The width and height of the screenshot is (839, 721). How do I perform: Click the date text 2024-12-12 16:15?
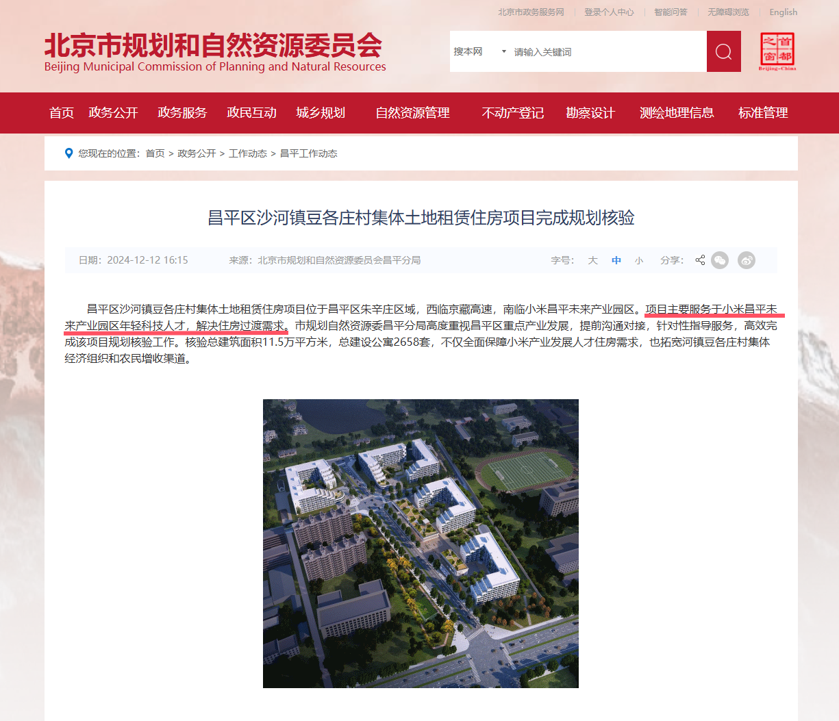(147, 260)
